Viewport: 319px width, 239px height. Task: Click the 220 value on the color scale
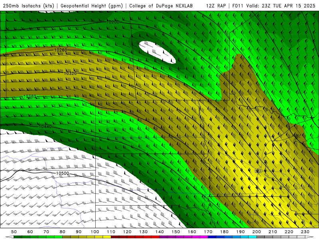click(289, 232)
